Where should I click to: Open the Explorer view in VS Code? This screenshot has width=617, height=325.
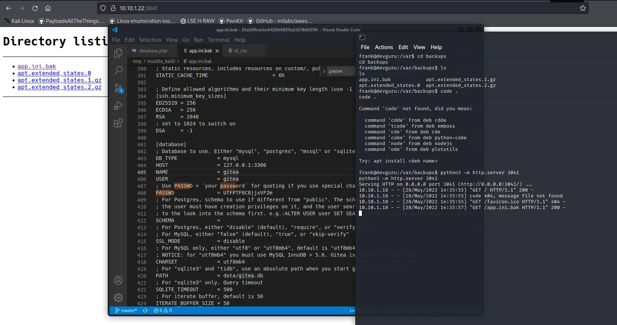118,53
